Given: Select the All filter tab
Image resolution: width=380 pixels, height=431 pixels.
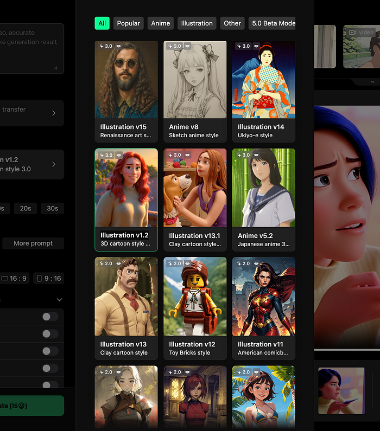Looking at the screenshot, I should (x=102, y=23).
